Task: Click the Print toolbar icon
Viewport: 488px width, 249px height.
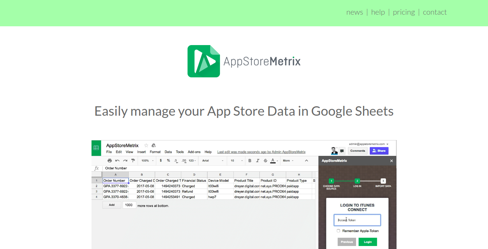Action: pyautogui.click(x=110, y=161)
